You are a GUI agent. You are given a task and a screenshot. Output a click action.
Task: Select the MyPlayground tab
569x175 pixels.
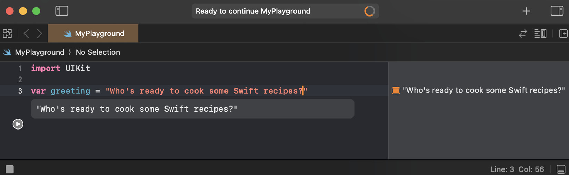(93, 33)
